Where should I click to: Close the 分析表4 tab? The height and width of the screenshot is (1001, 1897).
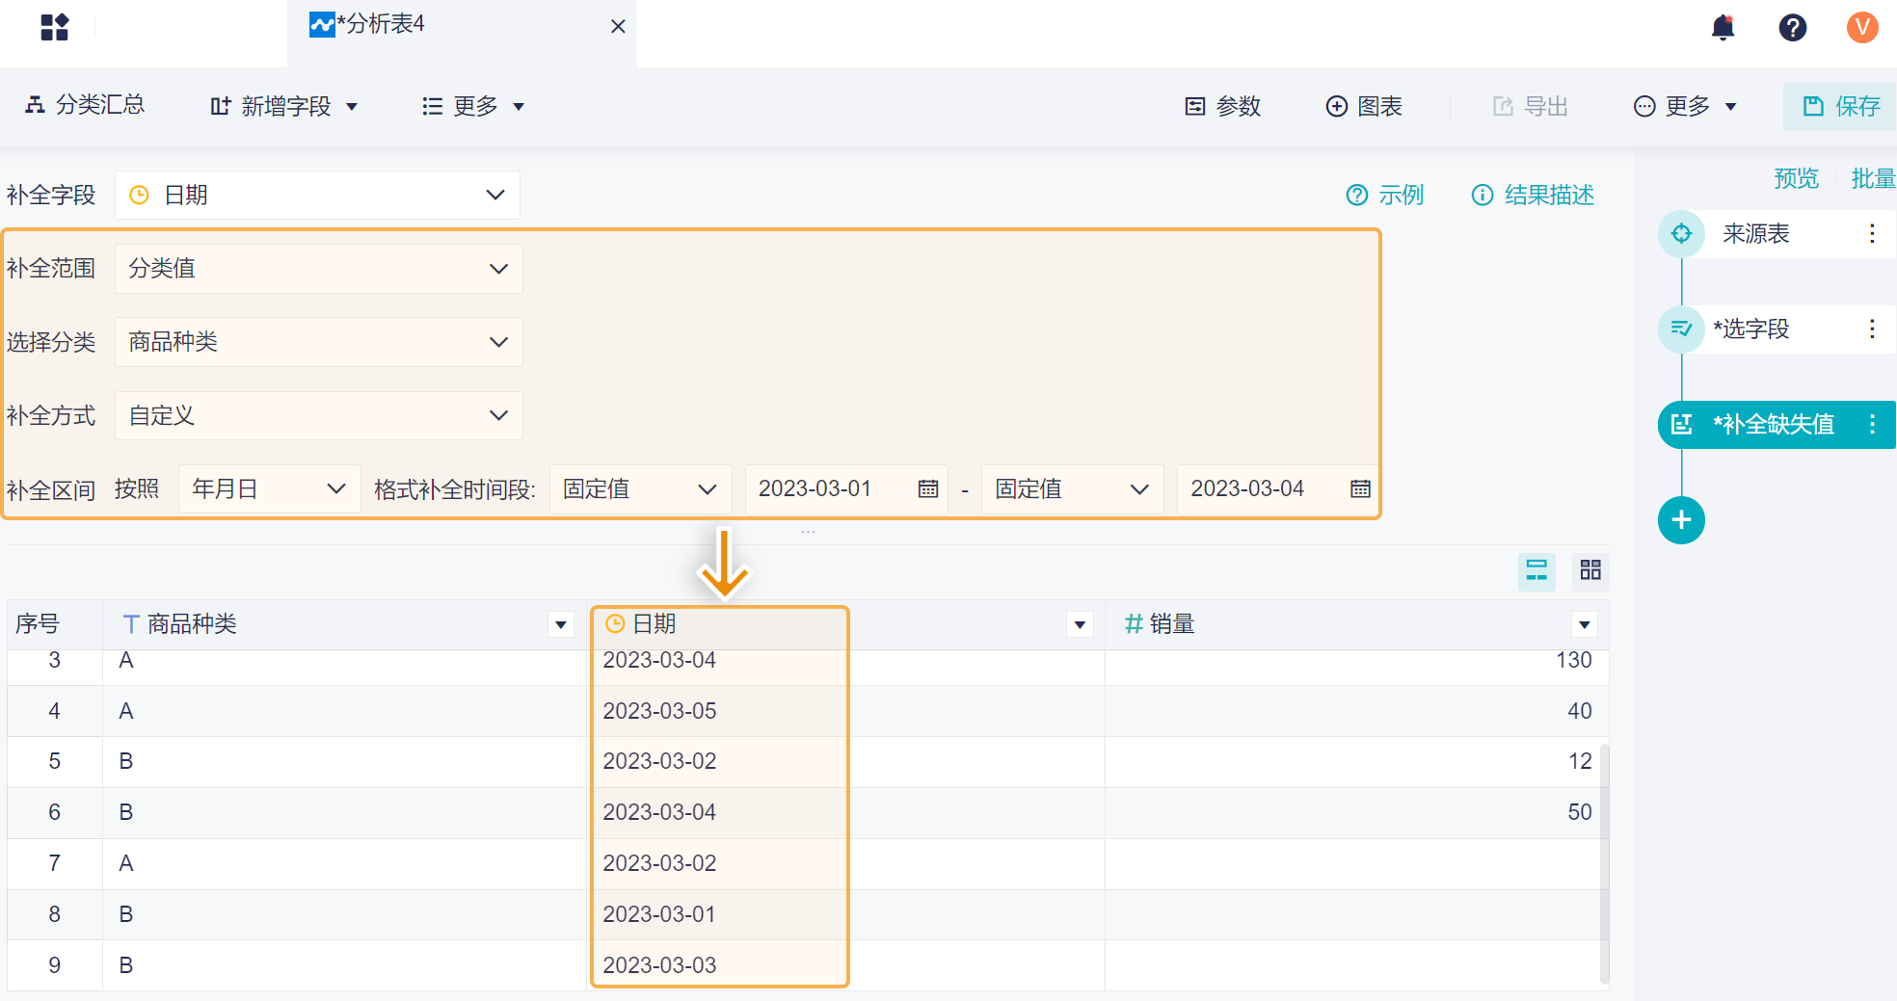tap(618, 26)
